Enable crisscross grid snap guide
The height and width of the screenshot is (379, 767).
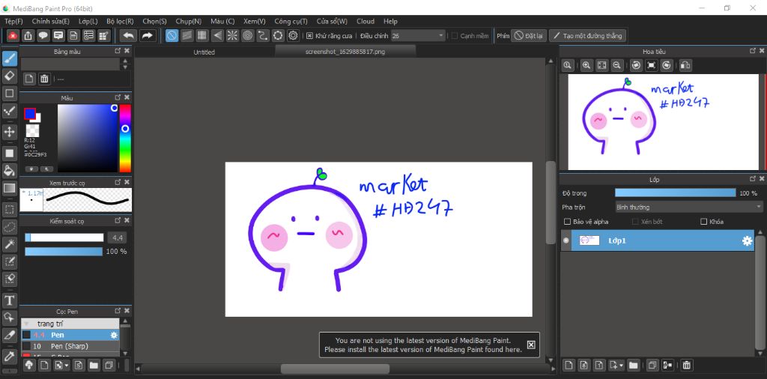[x=202, y=35]
